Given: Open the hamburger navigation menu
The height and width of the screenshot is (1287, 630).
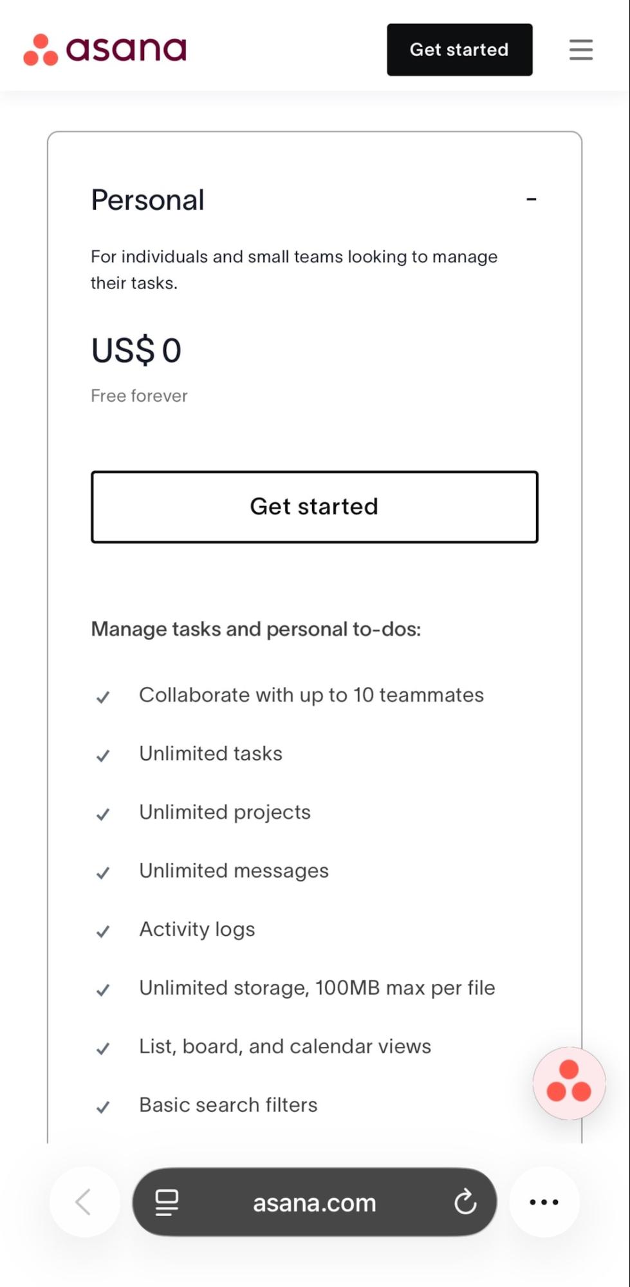Looking at the screenshot, I should [580, 50].
